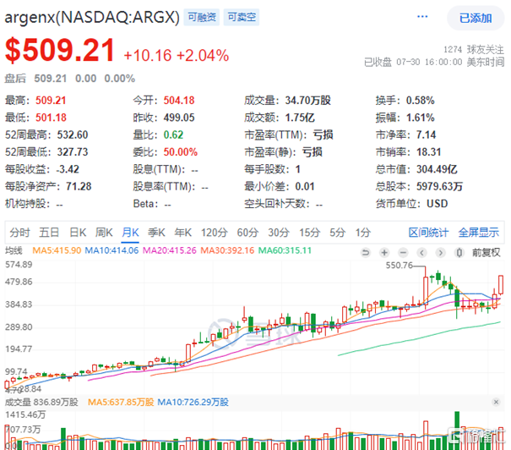Screen dimensions: 511x450
Task: Click the volume MA5:637.85万股 label
Action: 121,402
